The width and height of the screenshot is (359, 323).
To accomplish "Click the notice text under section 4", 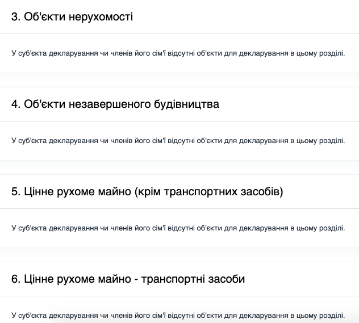I will click(x=178, y=141).
